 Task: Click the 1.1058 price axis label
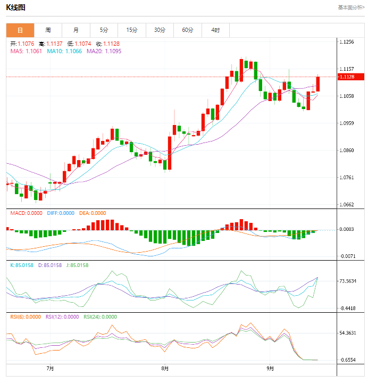347,96
